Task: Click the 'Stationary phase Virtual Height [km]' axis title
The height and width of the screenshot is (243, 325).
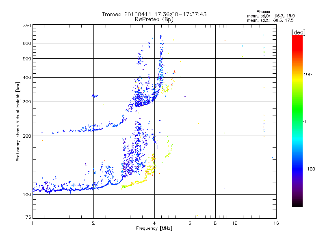Action: (17, 122)
